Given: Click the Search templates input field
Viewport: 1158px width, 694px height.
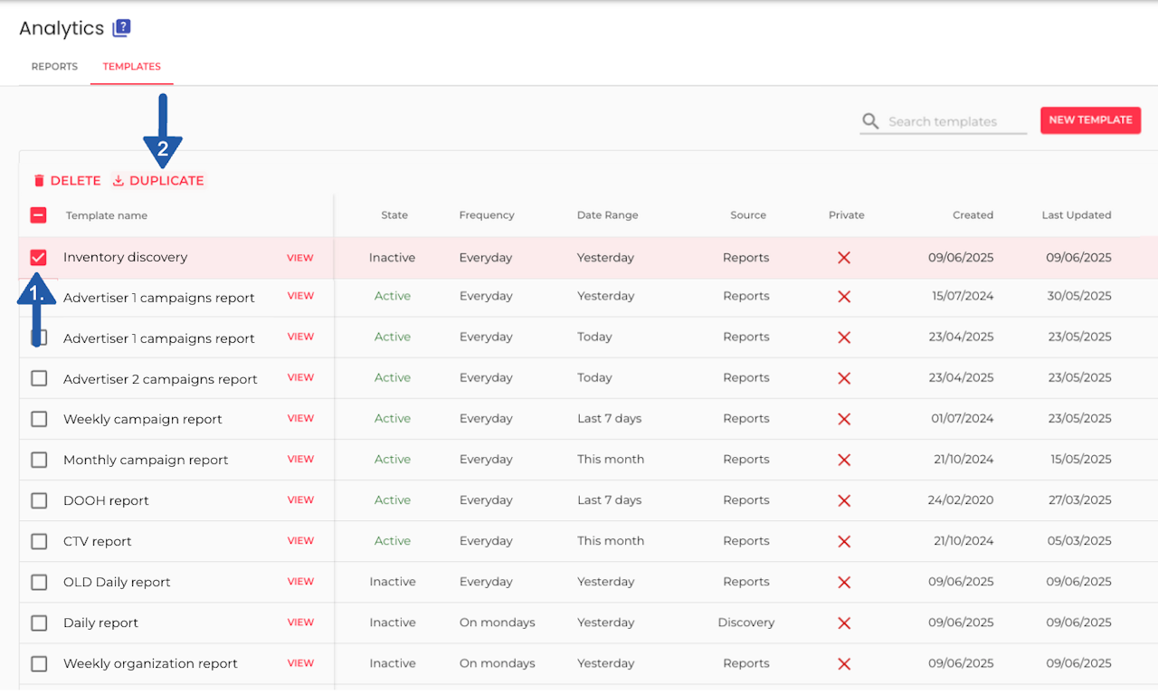Looking at the screenshot, I should point(954,121).
